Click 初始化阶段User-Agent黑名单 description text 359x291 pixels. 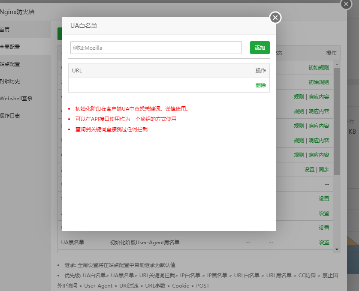(x=145, y=242)
